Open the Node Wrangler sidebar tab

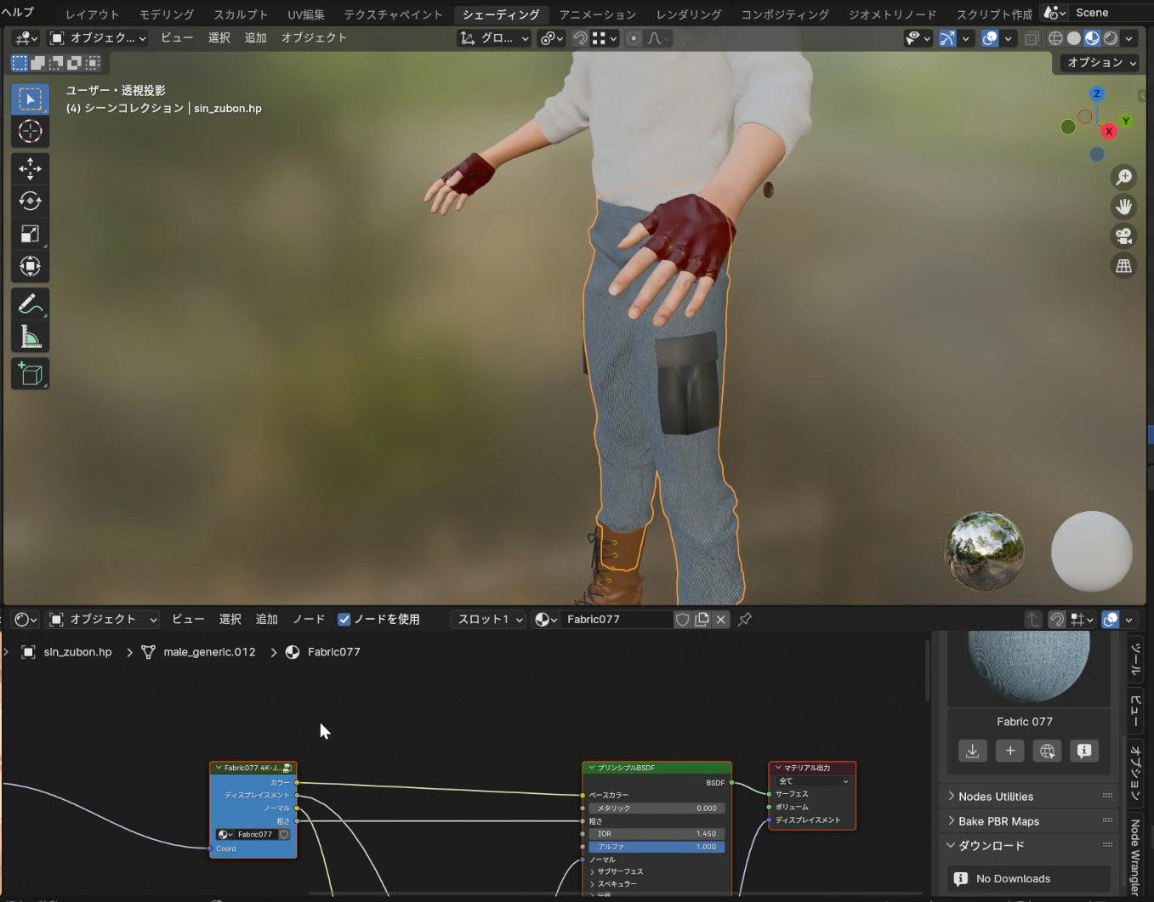tap(1135, 856)
